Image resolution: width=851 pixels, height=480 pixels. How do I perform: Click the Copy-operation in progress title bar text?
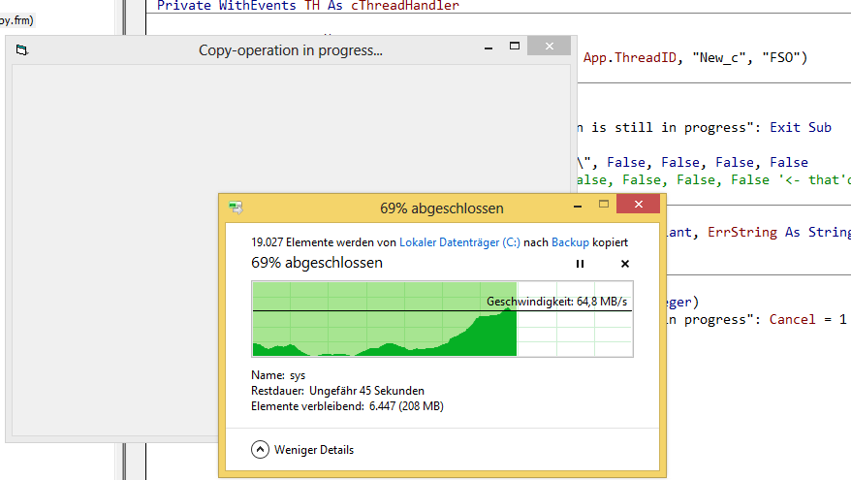click(x=290, y=50)
